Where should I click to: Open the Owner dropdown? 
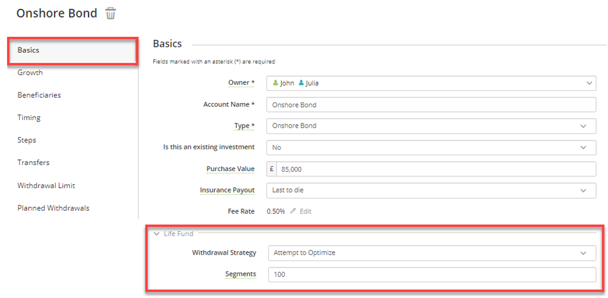(431, 83)
